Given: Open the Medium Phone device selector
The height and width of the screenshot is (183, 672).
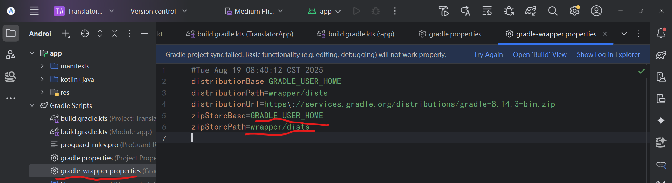Looking at the screenshot, I should click(254, 11).
